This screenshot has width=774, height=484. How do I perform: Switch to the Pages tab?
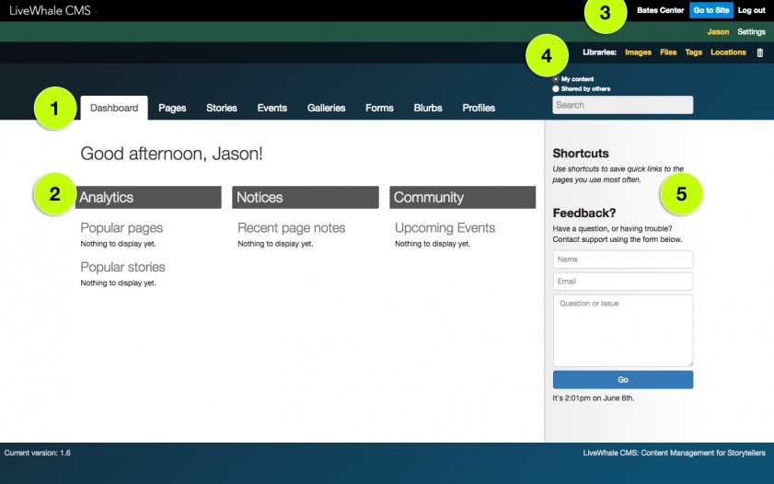click(172, 108)
